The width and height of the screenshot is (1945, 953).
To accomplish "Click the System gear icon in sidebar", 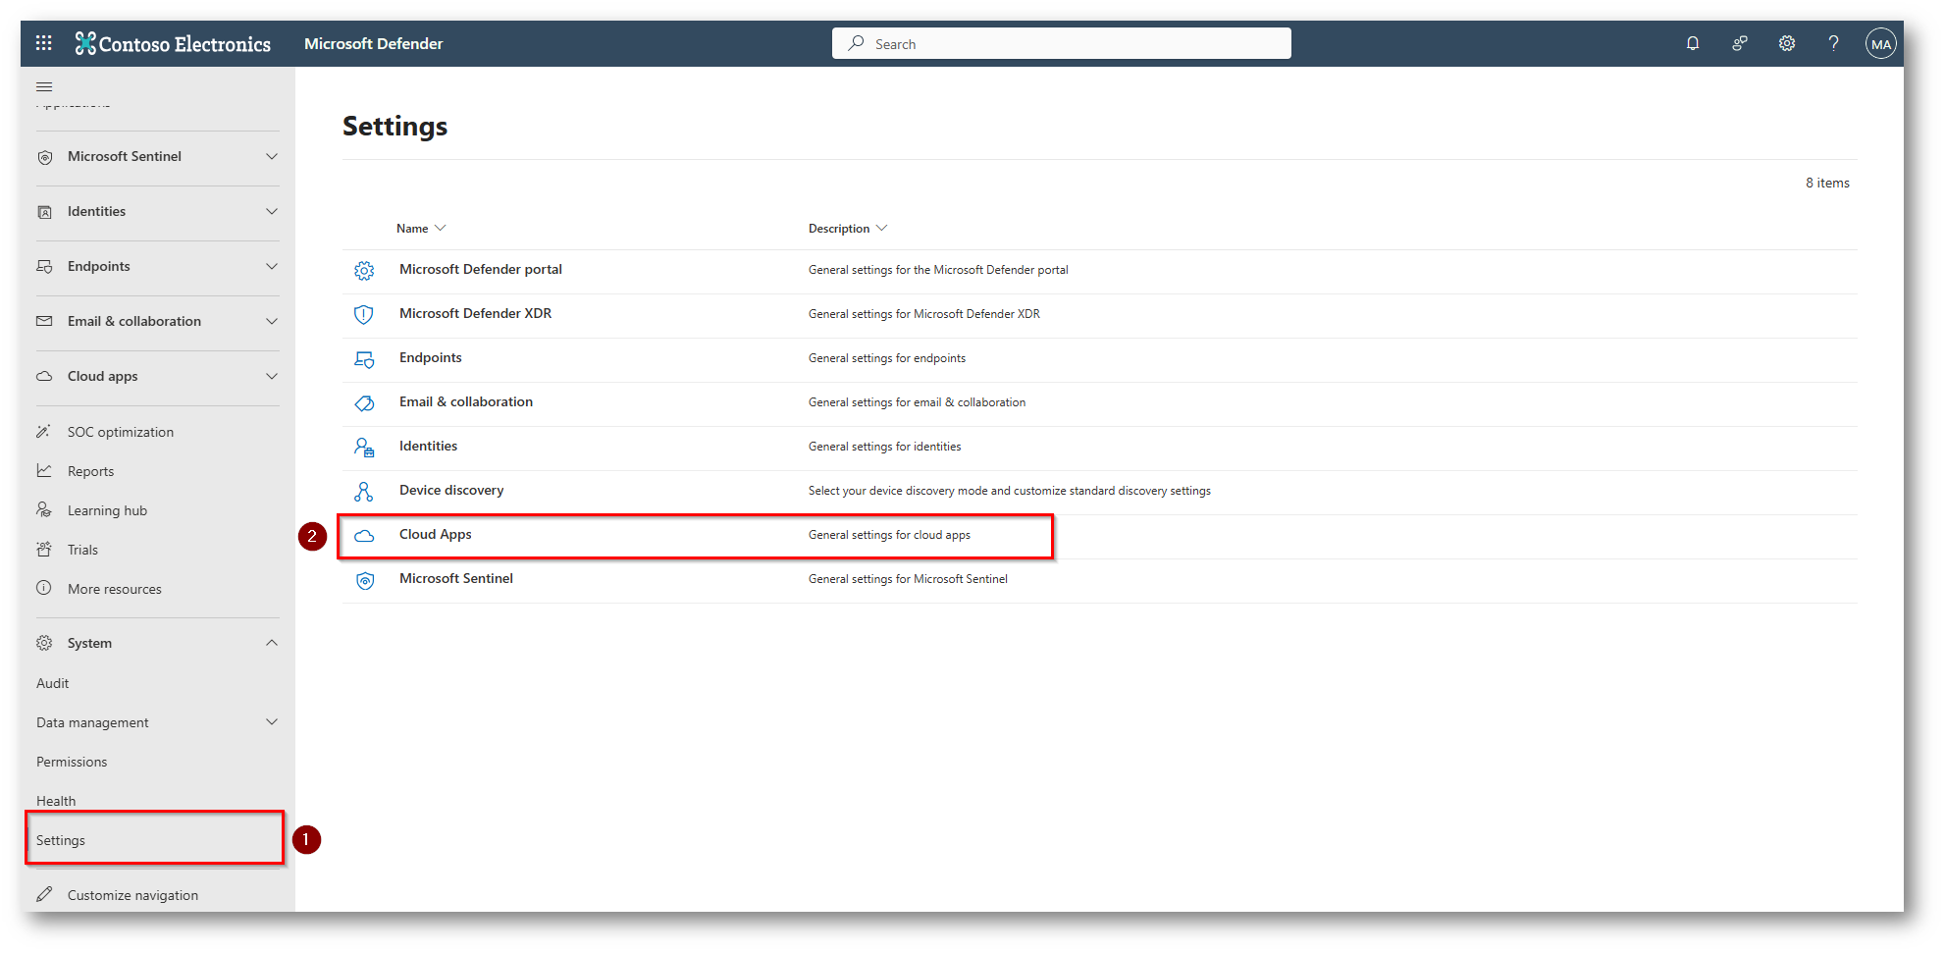I will 44,643.
